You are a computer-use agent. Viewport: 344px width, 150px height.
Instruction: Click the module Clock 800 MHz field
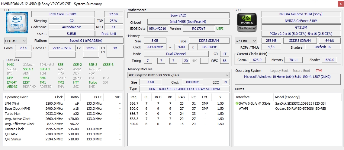(192, 82)
